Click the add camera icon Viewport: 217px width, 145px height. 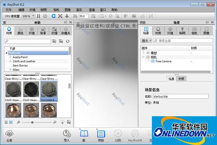[93, 16]
